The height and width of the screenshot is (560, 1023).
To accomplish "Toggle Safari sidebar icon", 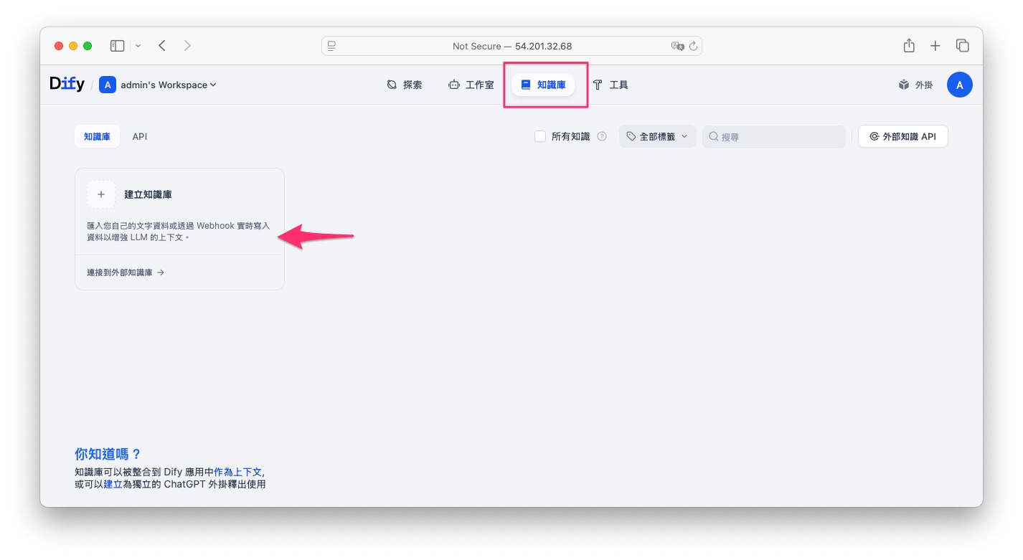I will (x=117, y=46).
